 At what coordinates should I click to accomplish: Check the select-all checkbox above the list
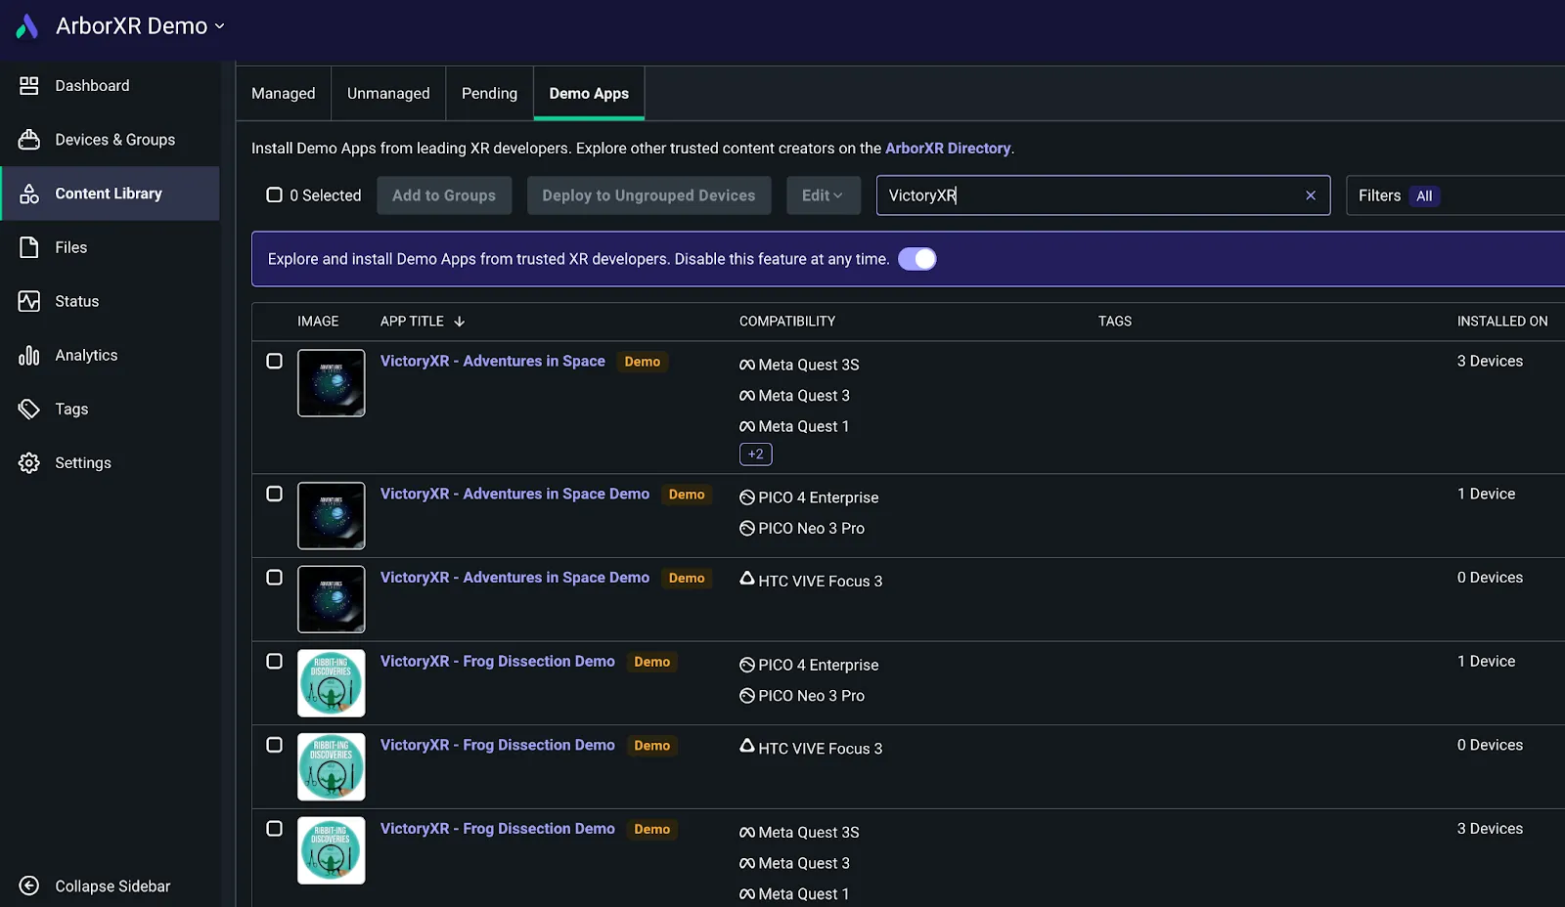275,194
